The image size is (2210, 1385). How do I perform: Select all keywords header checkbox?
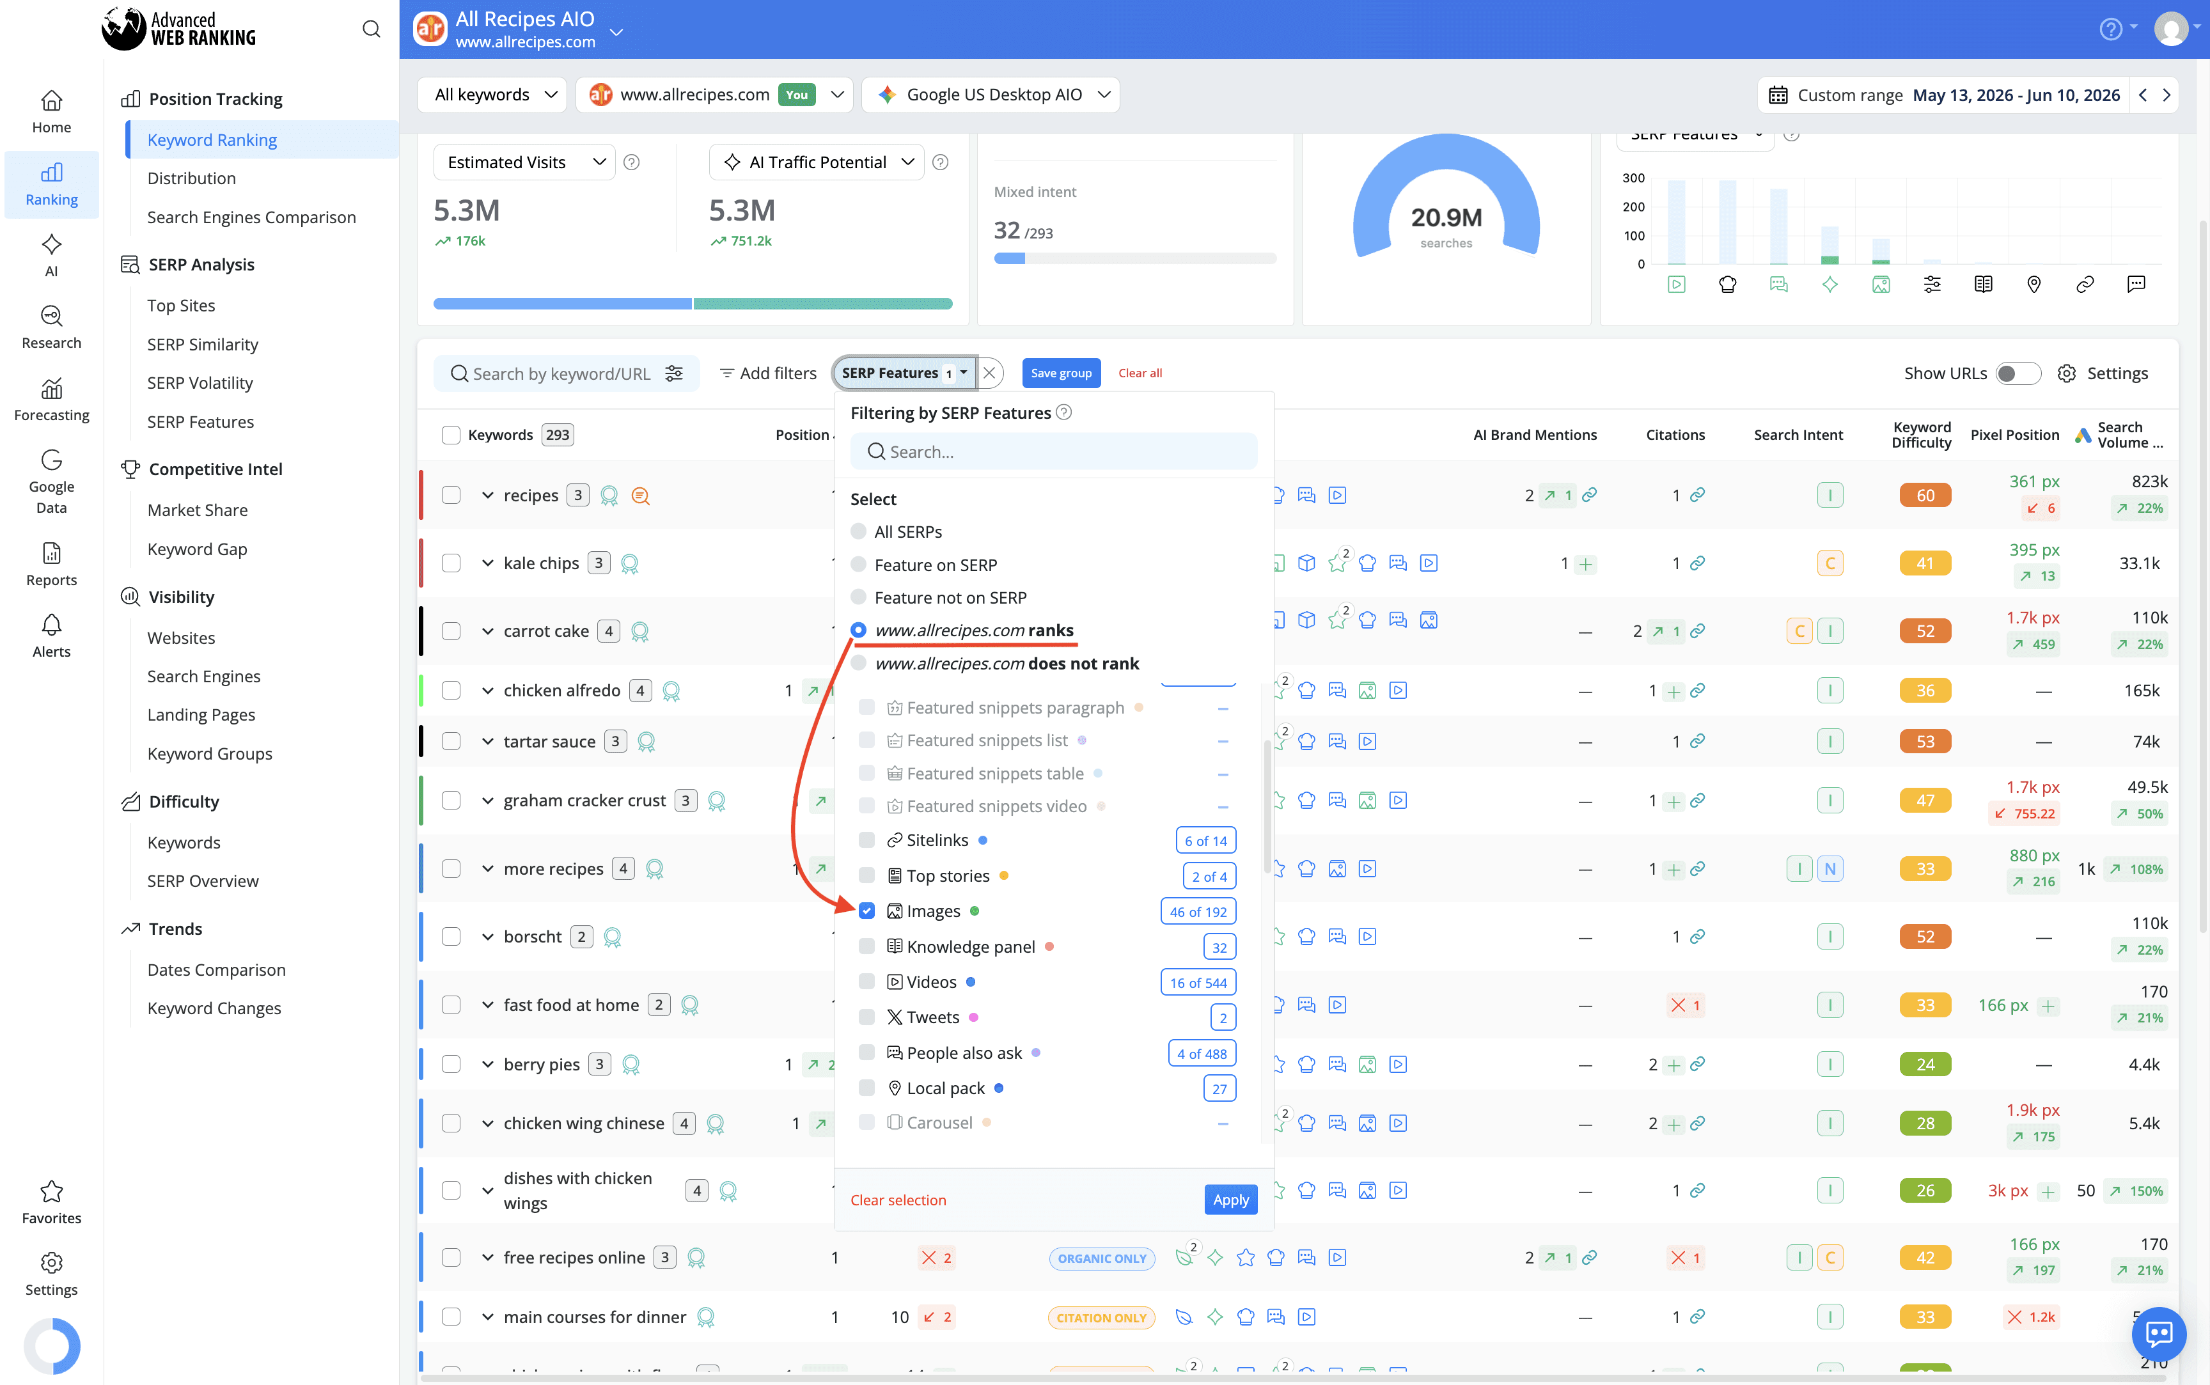click(451, 435)
